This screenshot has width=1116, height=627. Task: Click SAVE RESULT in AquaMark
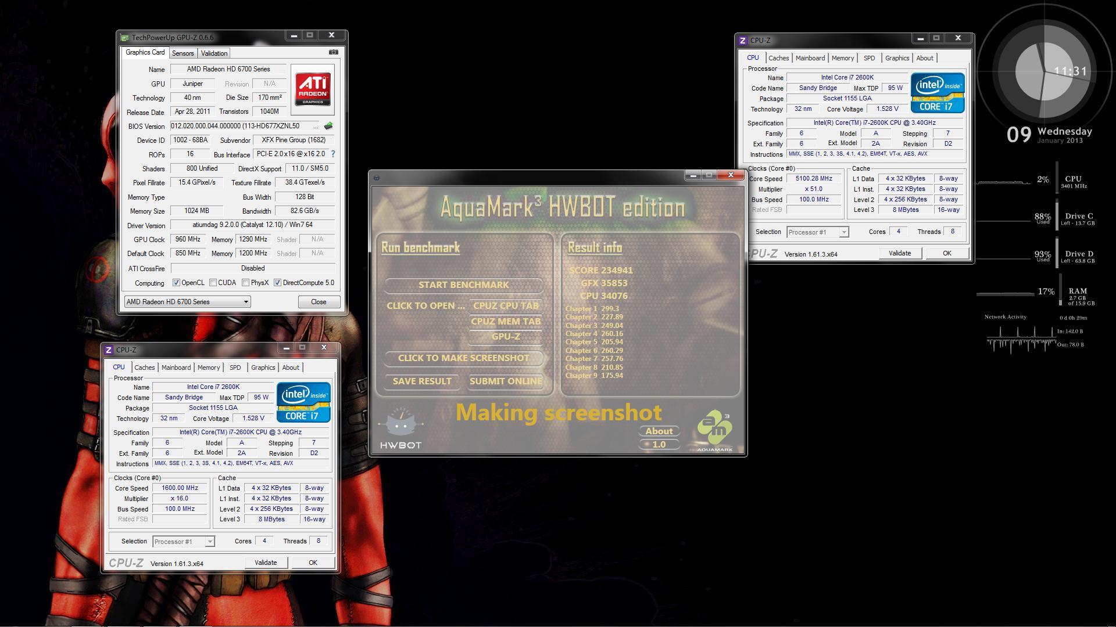(422, 381)
